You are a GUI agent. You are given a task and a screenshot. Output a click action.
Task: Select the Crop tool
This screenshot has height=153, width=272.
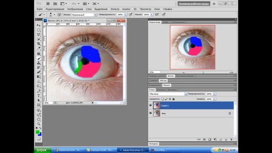tap(39, 44)
